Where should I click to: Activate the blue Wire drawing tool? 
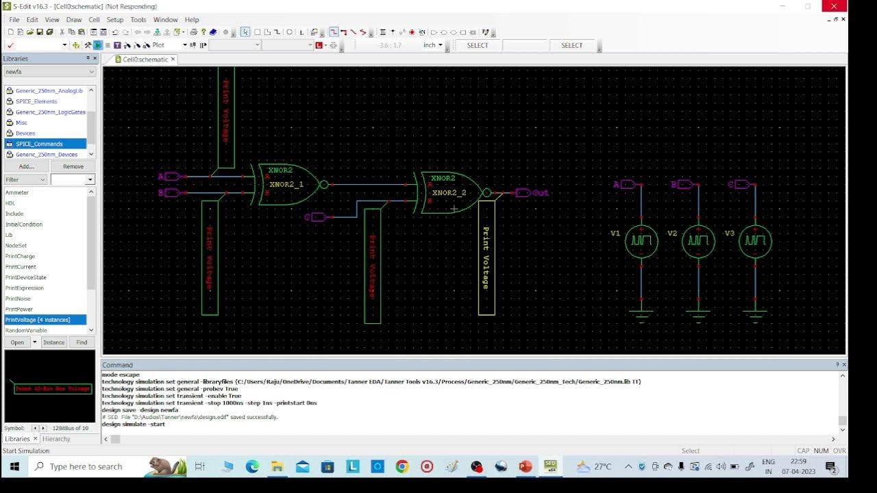click(x=334, y=32)
